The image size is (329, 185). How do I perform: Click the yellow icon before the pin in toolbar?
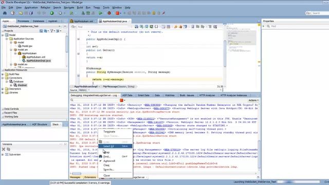(154, 13)
